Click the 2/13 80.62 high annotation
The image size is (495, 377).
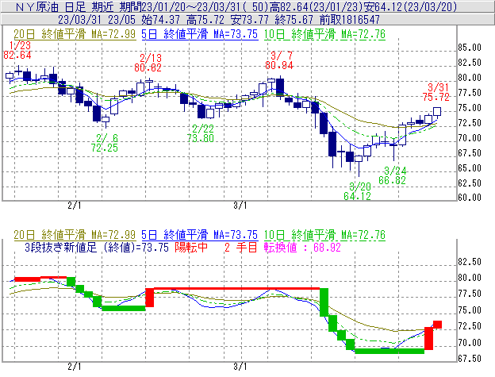148,63
